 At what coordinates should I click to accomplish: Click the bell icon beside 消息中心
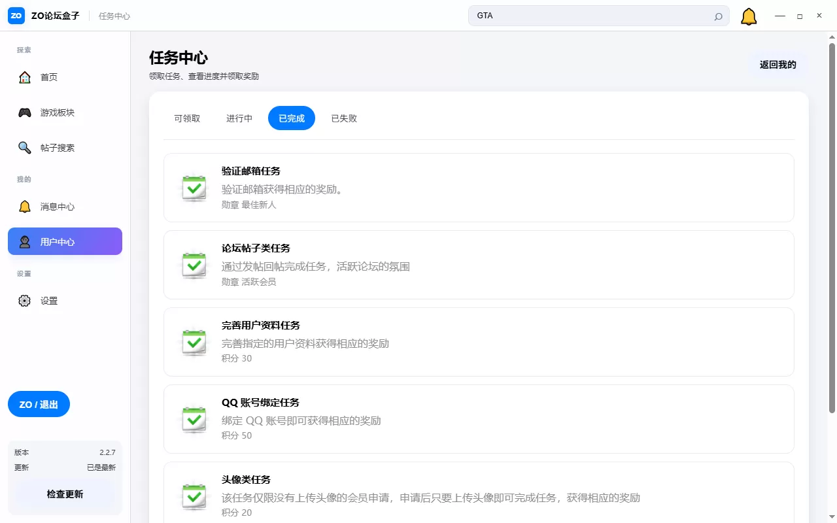25,207
